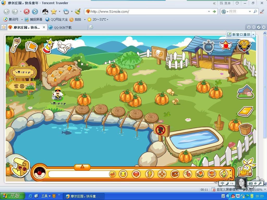267x200 pixels.
Task: Expand the chat bar with the up-triangle tab
Action: 82,167
